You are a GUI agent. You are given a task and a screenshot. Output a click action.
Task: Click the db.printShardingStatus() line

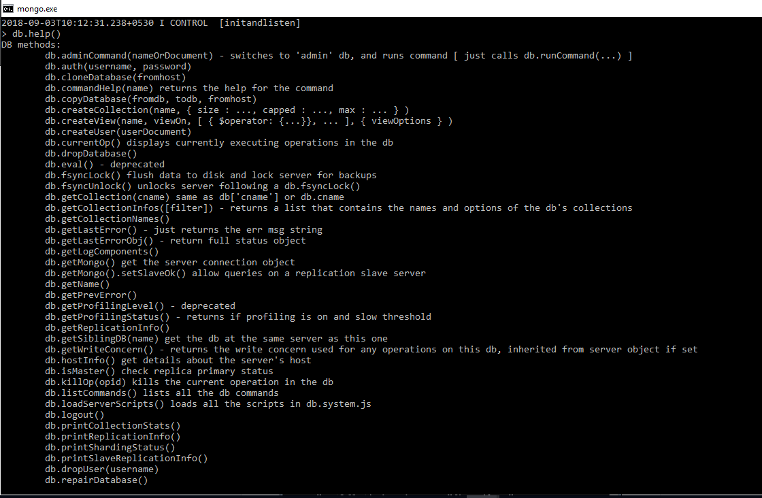[x=109, y=447]
